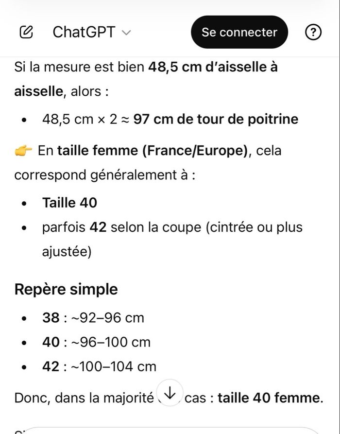The width and height of the screenshot is (340, 434).
Task: Open the help question mark icon
Action: click(313, 33)
